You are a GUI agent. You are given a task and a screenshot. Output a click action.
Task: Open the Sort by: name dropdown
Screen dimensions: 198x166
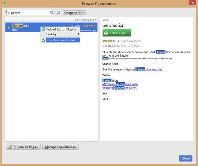tap(86, 20)
